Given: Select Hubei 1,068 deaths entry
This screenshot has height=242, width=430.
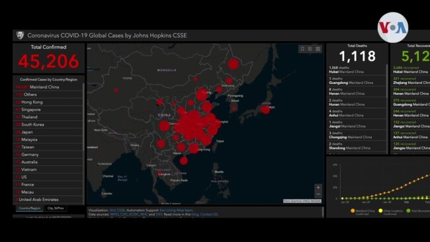Looking at the screenshot, I should pyautogui.click(x=357, y=69).
